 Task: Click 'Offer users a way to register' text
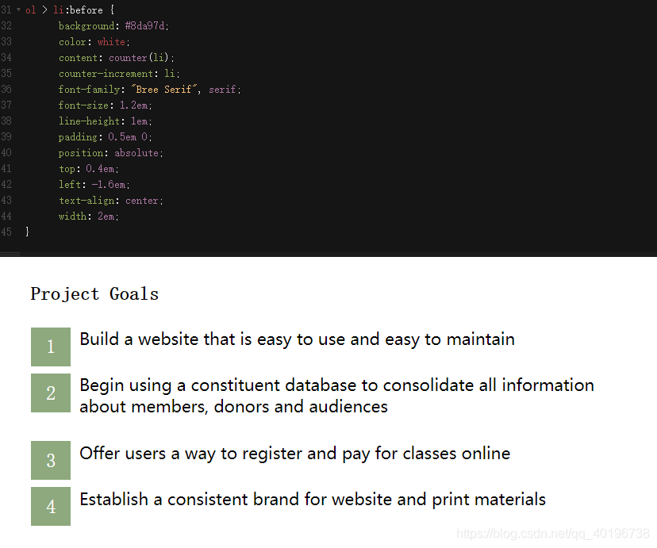pyautogui.click(x=295, y=454)
